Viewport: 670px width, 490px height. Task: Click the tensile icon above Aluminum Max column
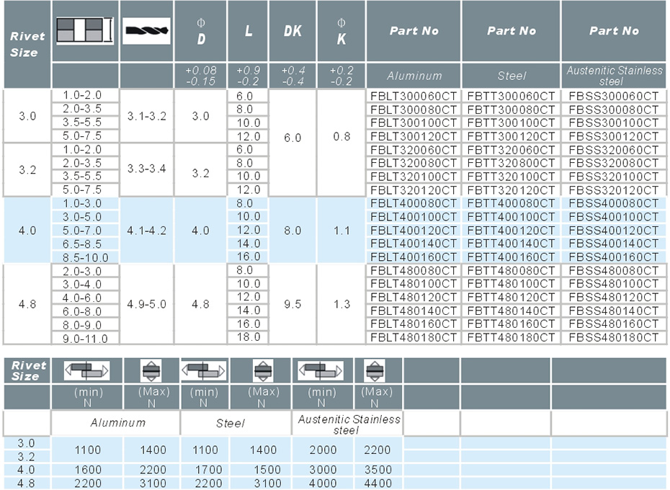pos(151,370)
